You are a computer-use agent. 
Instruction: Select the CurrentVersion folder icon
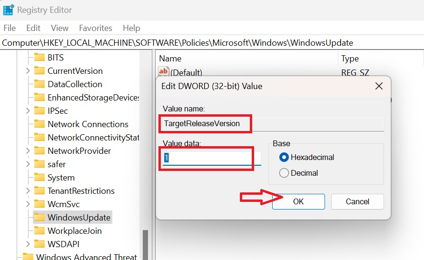tap(39, 70)
